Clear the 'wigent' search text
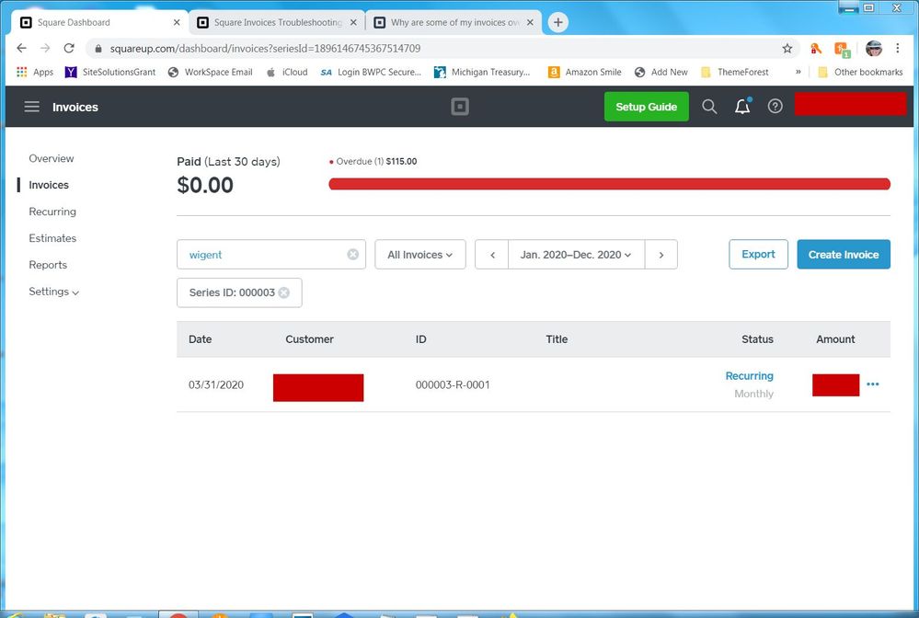The width and height of the screenshot is (919, 618). [353, 255]
